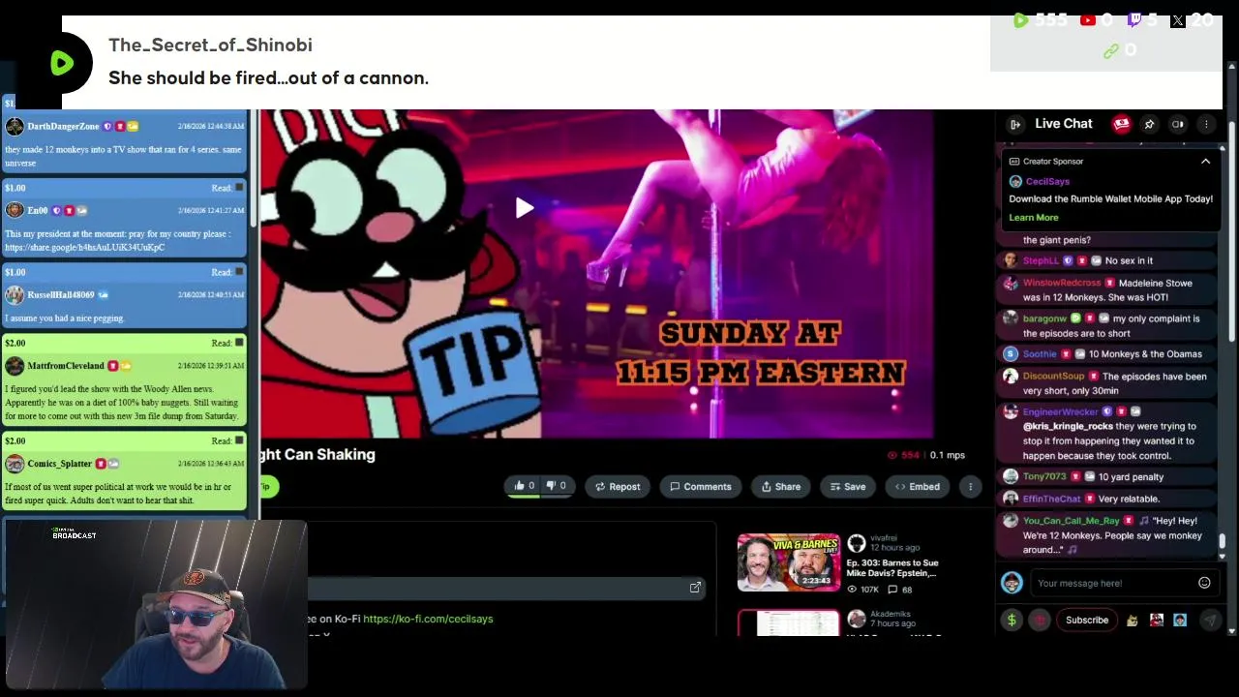
Task: Open the ko-fi.com/cecilsays link
Action: tap(428, 619)
